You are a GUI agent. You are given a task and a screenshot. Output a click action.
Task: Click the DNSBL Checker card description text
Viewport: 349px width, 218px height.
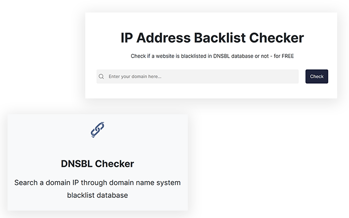[x=98, y=189]
